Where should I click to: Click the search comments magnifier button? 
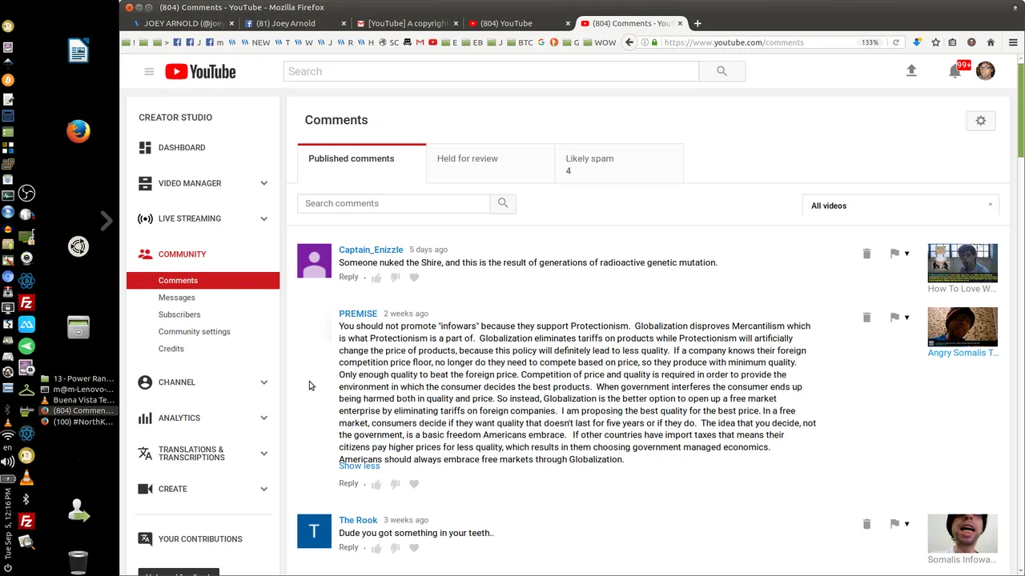pos(503,203)
